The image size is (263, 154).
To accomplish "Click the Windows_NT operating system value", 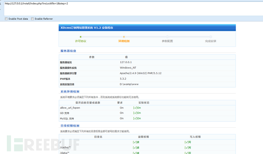I will pyautogui.click(x=128, y=68).
